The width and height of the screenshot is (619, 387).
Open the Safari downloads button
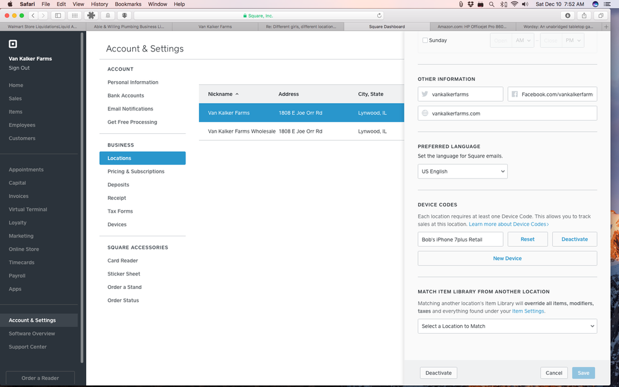[x=568, y=16]
